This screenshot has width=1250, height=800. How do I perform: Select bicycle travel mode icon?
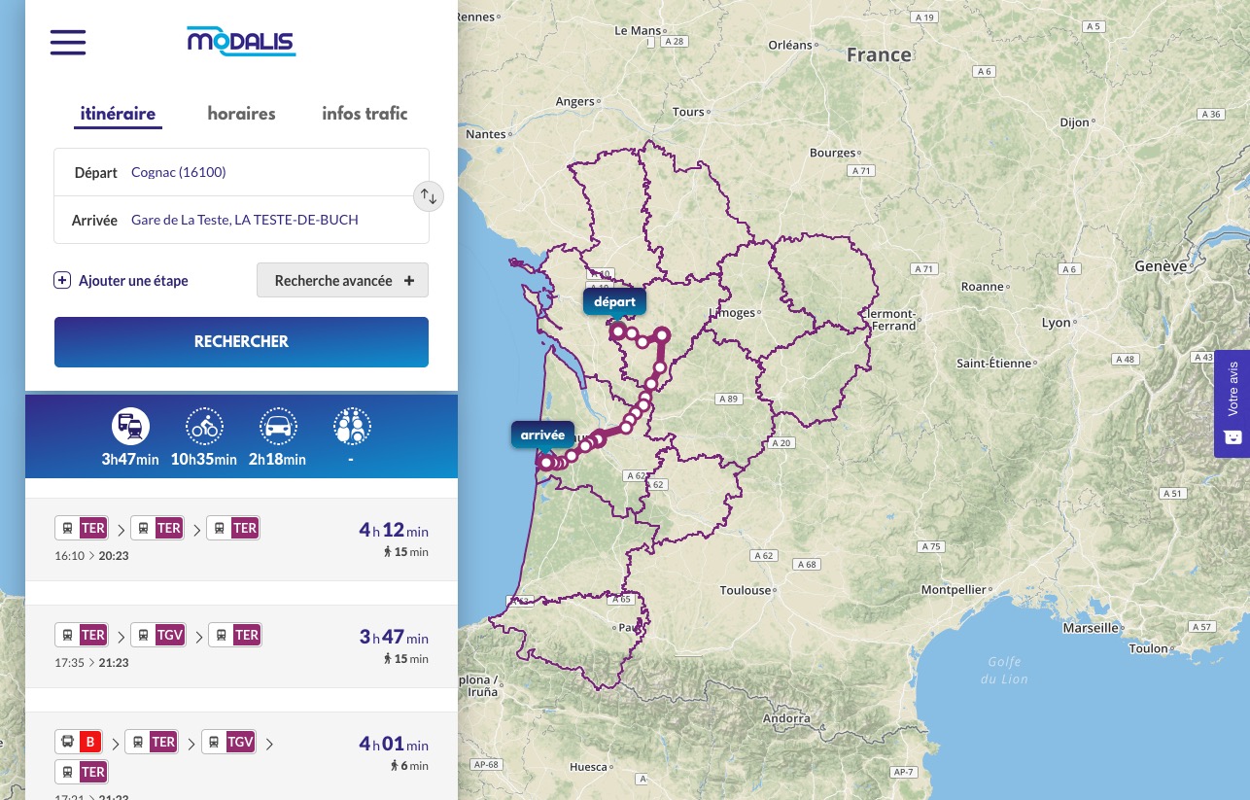[x=204, y=426]
